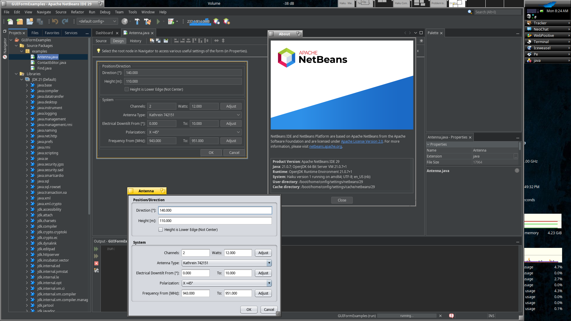Click the Open Project toolbar icon
571x321 pixels.
tap(30, 21)
